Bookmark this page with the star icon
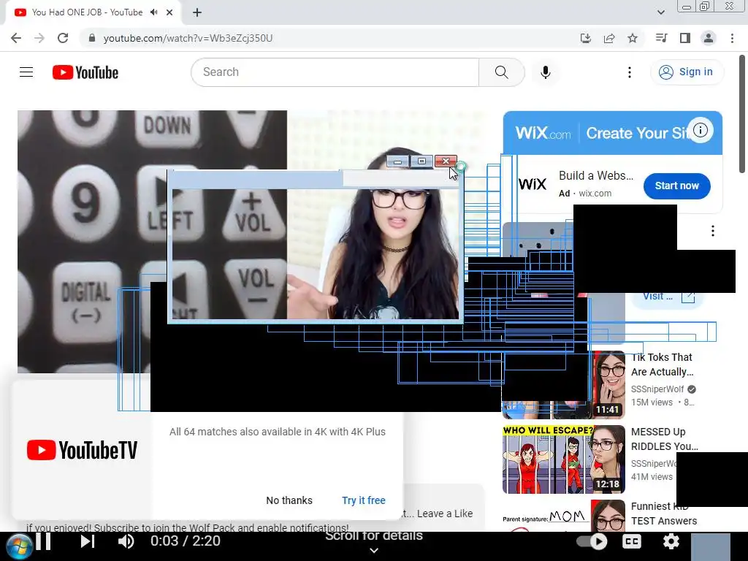This screenshot has width=748, height=561. pos(633,38)
